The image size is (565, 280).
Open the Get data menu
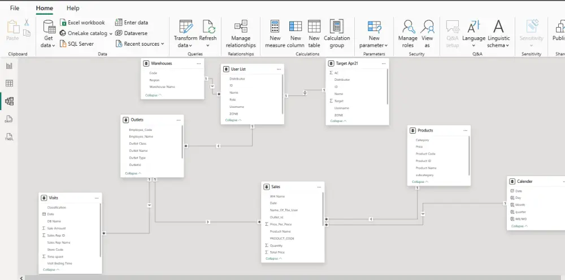click(48, 33)
